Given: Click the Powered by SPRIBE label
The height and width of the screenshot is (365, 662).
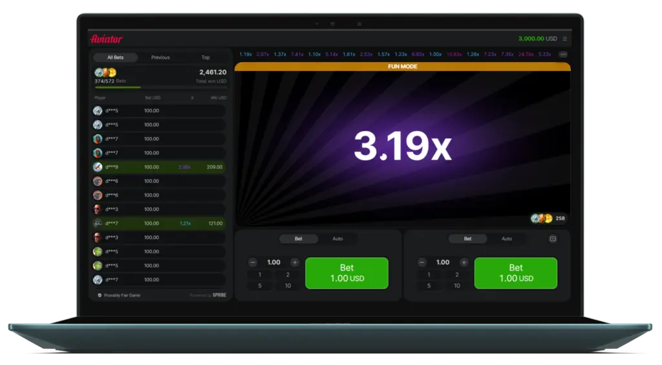Looking at the screenshot, I should (x=208, y=295).
